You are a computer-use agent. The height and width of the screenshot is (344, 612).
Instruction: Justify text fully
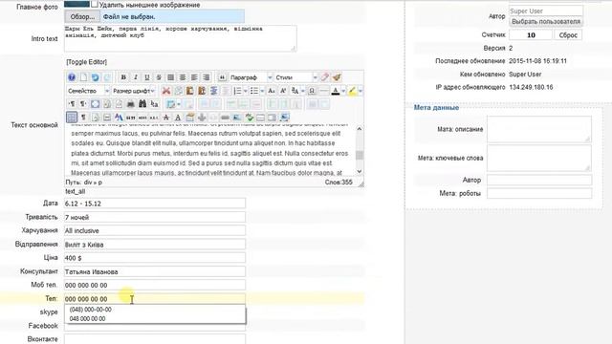(x=170, y=77)
